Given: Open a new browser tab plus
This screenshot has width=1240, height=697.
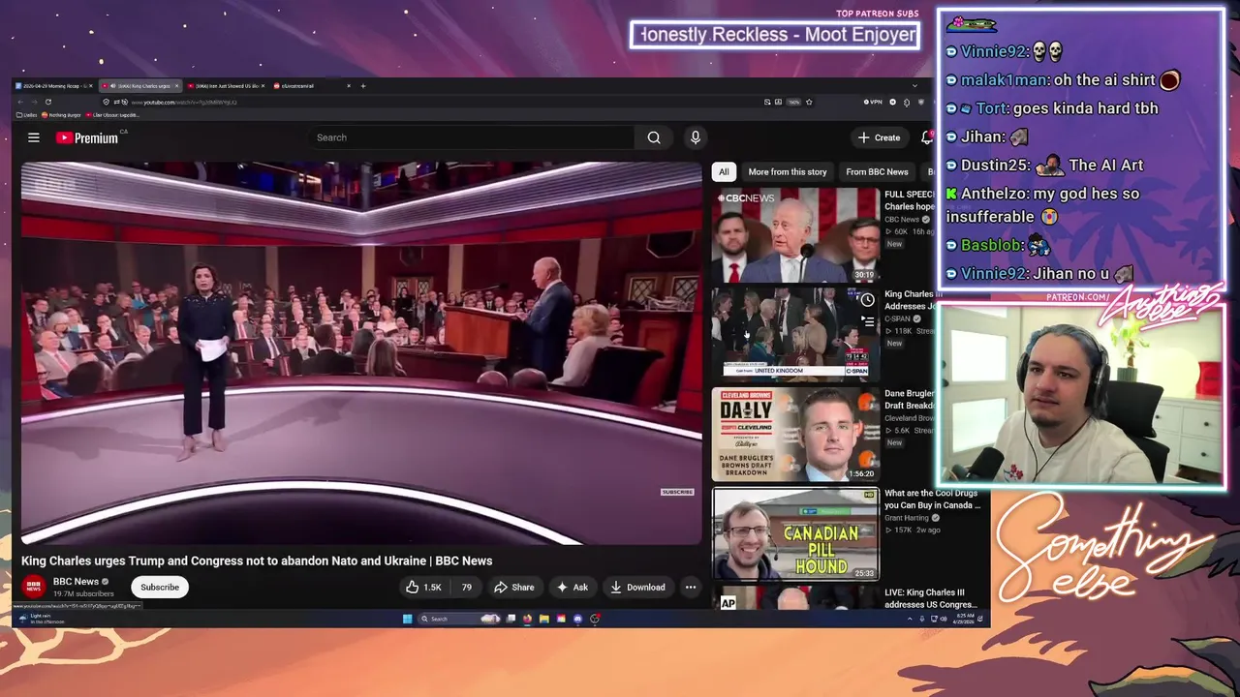Looking at the screenshot, I should 363,86.
